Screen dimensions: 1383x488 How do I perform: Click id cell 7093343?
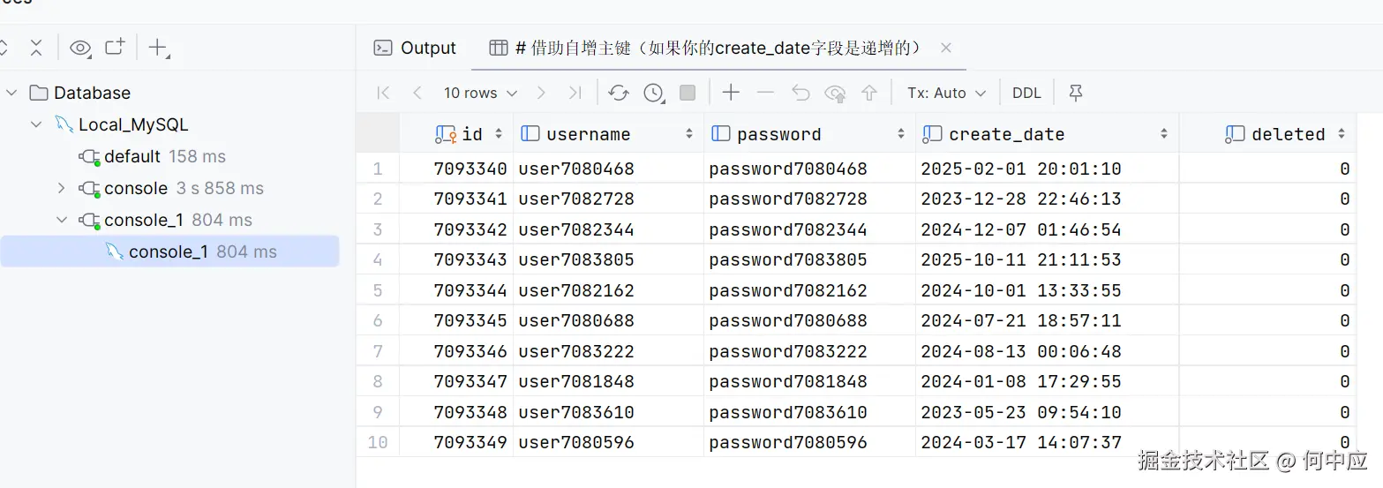click(x=456, y=259)
